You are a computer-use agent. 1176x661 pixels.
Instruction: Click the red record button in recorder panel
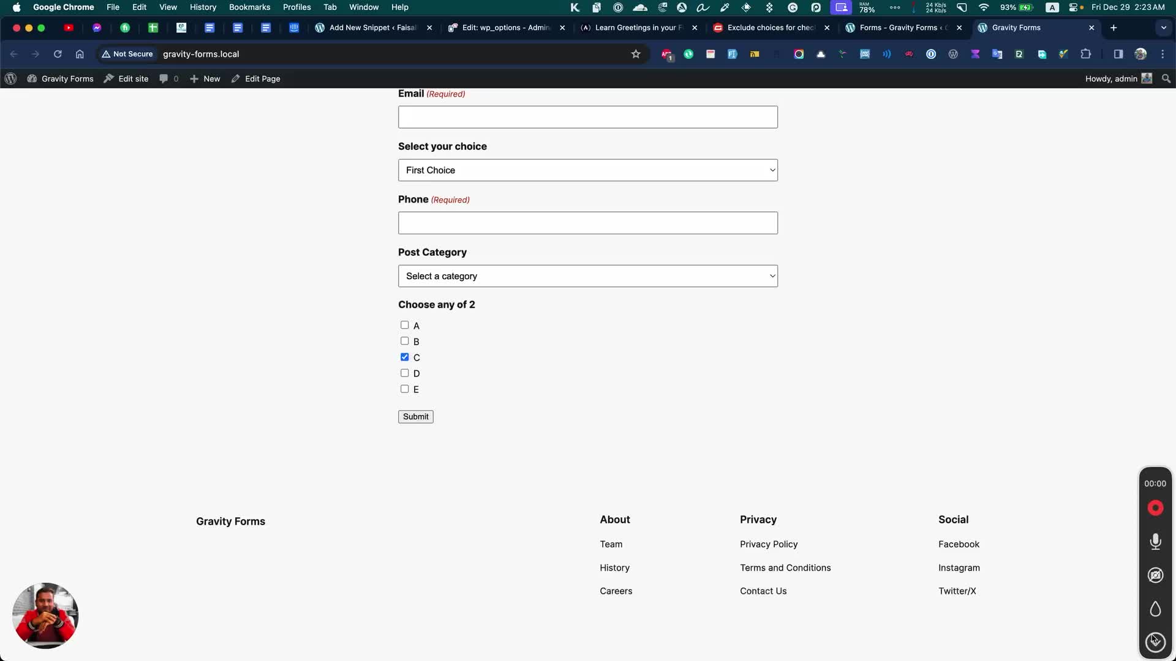(1155, 508)
